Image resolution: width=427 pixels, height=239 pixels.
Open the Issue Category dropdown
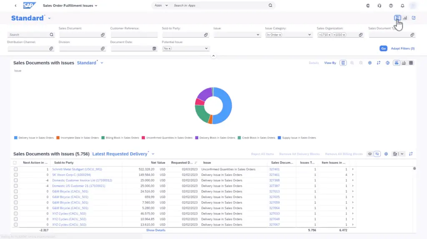click(309, 35)
